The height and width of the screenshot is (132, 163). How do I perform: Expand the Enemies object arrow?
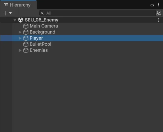(x=20, y=50)
